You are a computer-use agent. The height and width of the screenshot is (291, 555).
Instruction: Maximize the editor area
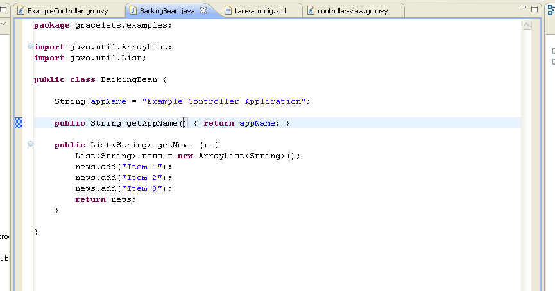pyautogui.click(x=534, y=9)
